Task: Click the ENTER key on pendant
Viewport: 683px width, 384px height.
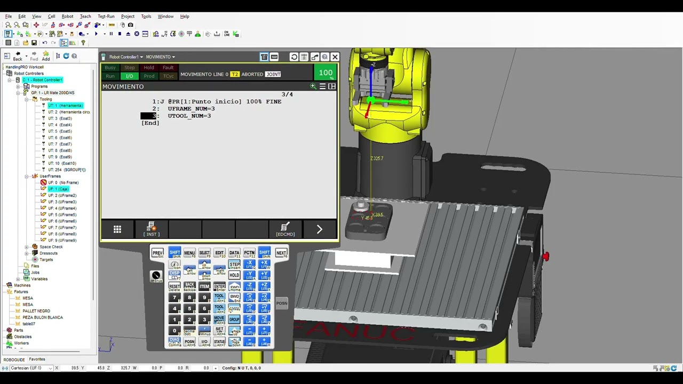Action: pos(219,287)
